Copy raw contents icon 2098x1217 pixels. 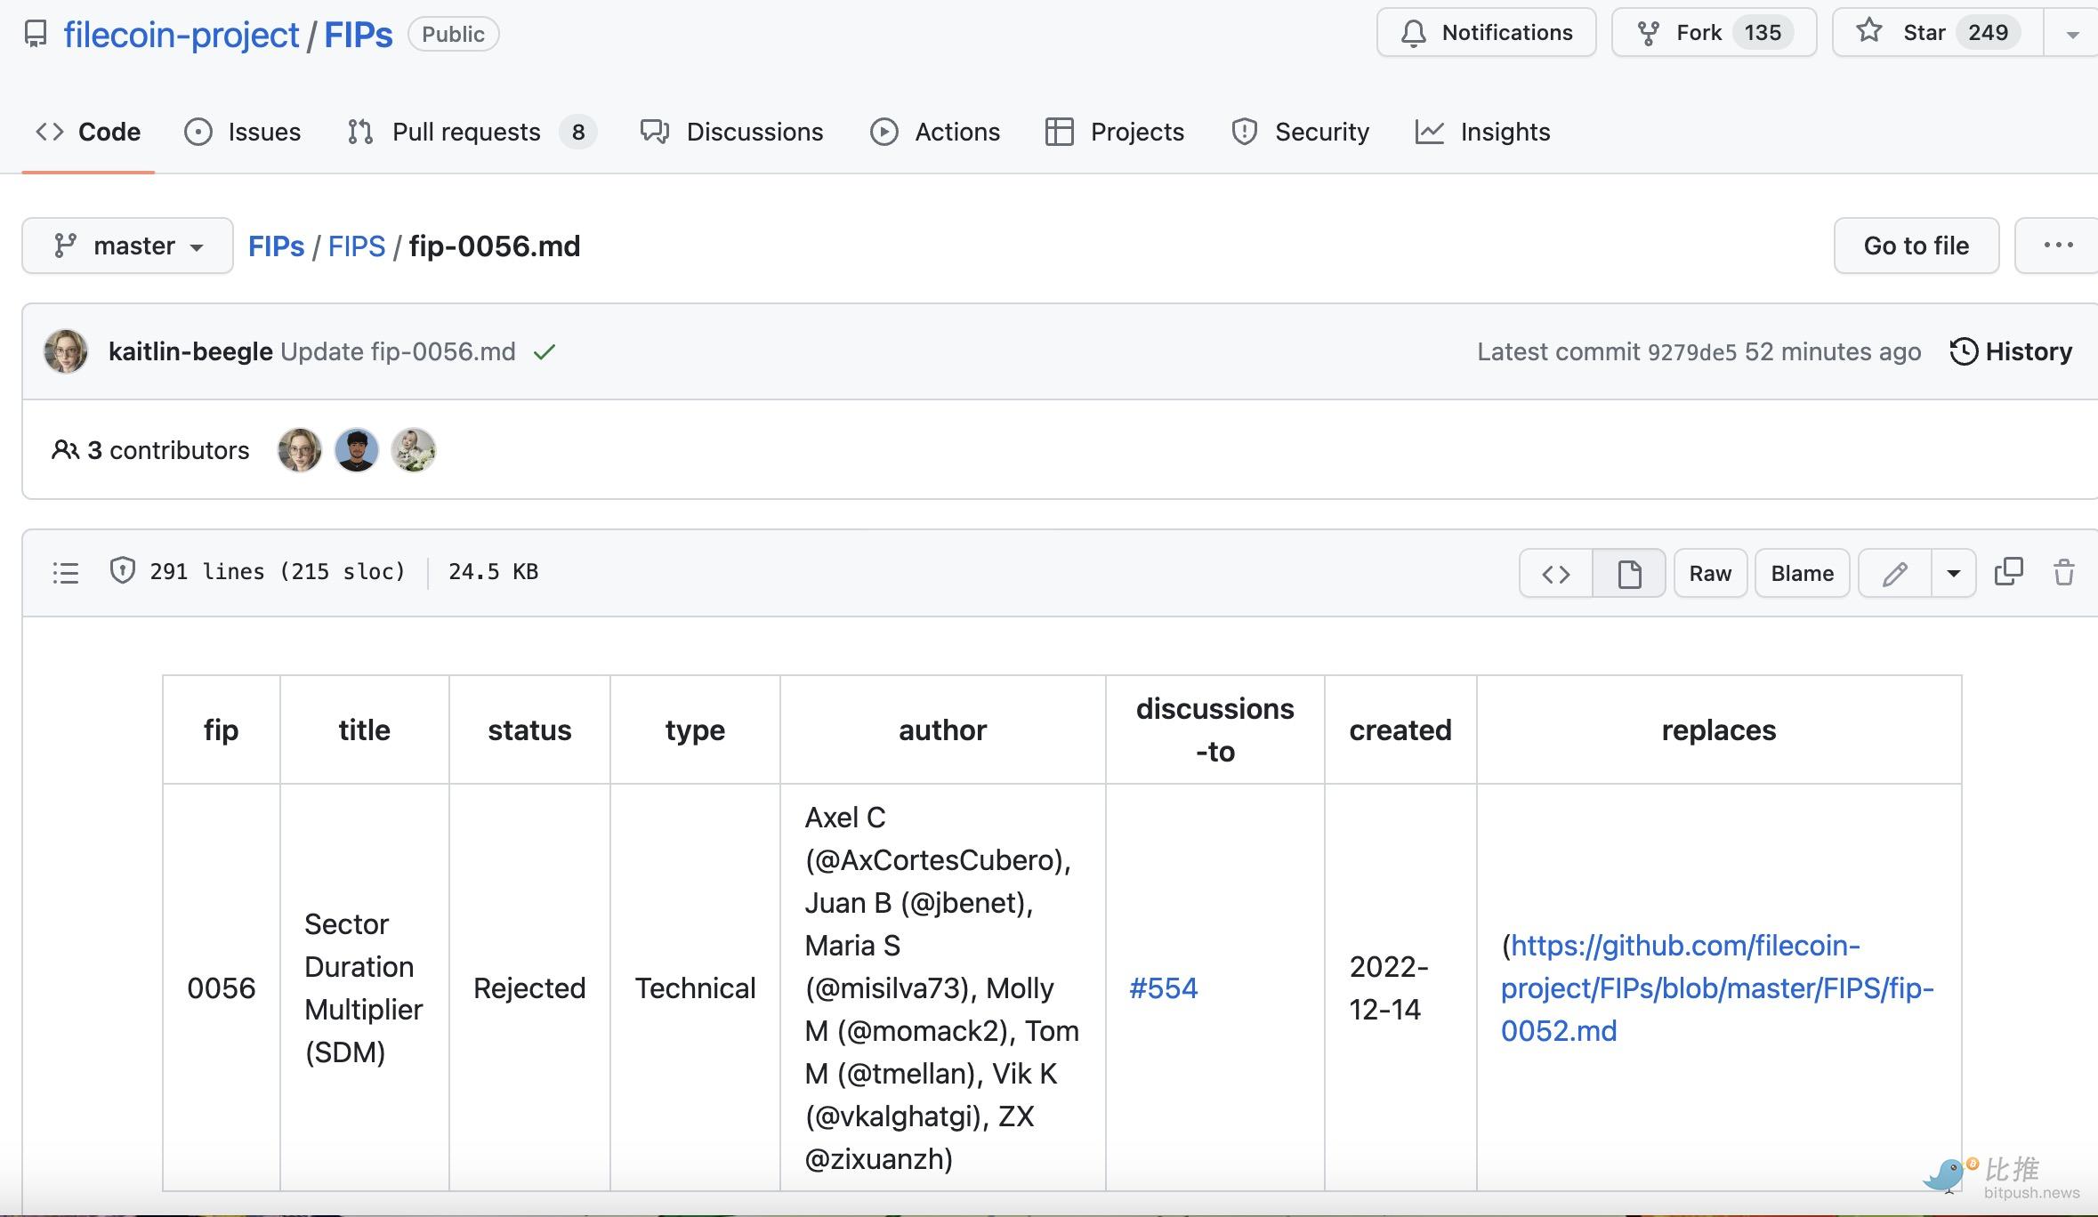pos(2009,572)
